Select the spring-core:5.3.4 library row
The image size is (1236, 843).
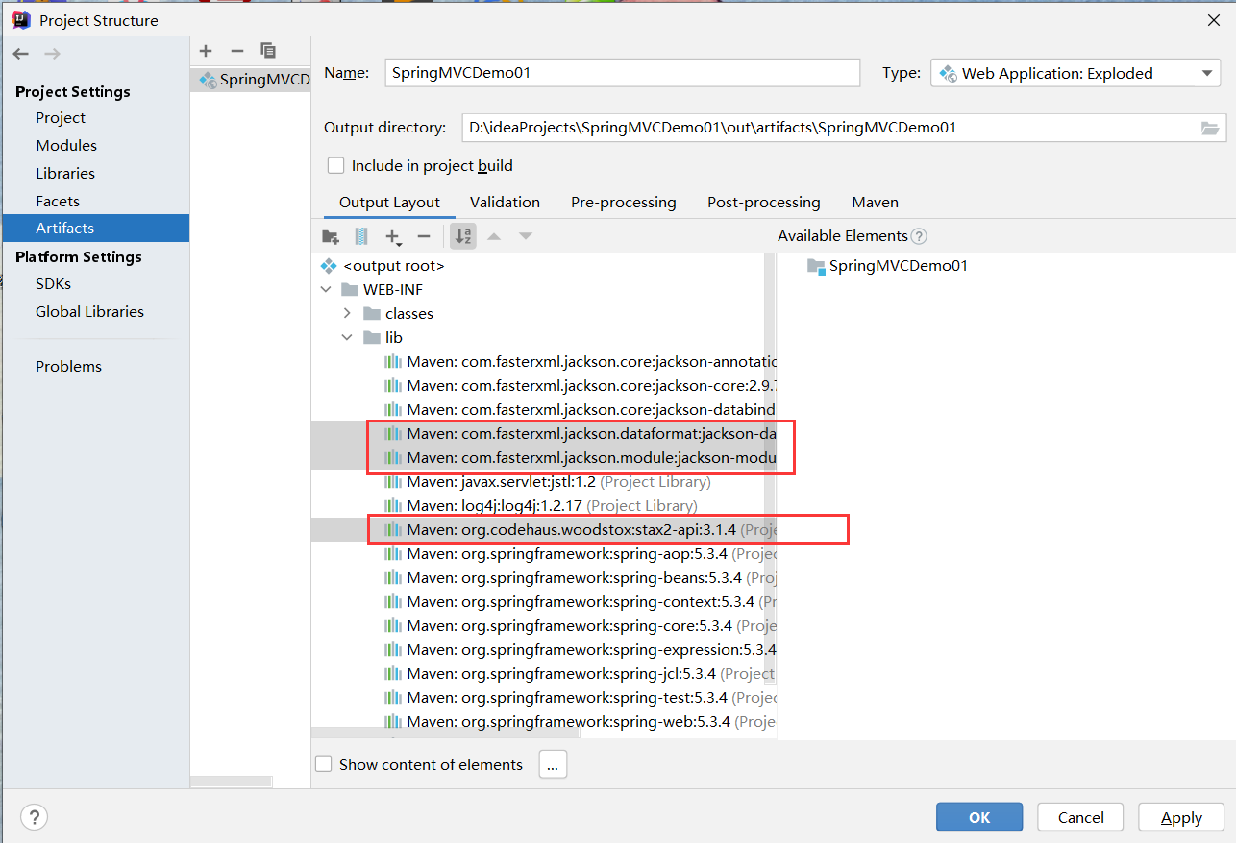(581, 626)
